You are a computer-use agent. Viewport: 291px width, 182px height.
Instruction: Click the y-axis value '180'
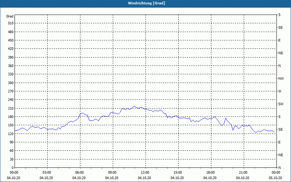[11, 116]
